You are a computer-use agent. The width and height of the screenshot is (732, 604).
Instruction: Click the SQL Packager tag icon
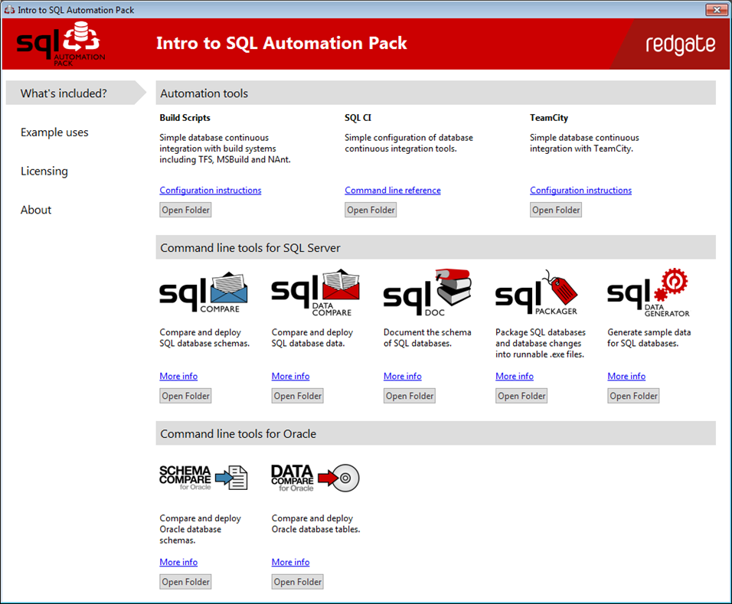[x=538, y=292]
